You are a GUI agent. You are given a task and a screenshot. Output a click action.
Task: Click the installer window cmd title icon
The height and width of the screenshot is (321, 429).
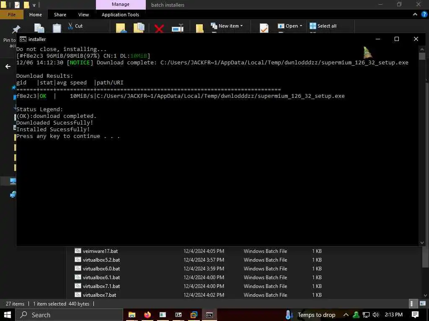23,39
